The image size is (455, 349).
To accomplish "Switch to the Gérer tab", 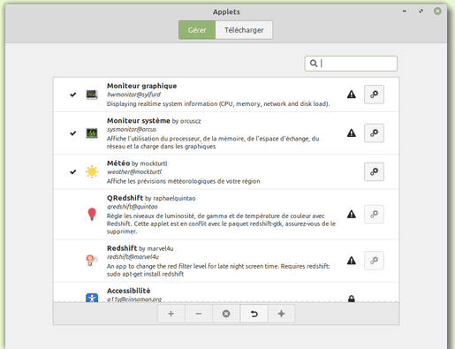I will pyautogui.click(x=197, y=30).
